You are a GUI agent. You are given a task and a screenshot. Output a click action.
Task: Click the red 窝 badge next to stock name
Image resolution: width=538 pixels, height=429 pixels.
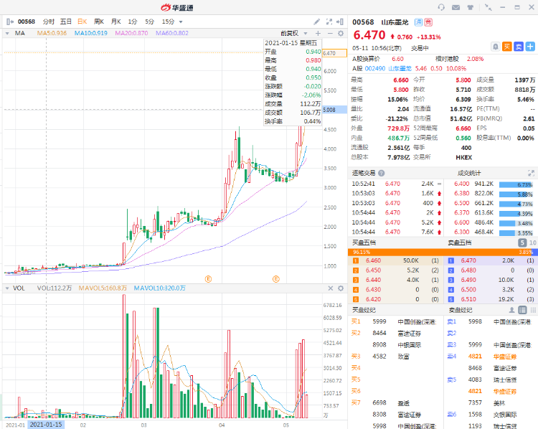428,22
